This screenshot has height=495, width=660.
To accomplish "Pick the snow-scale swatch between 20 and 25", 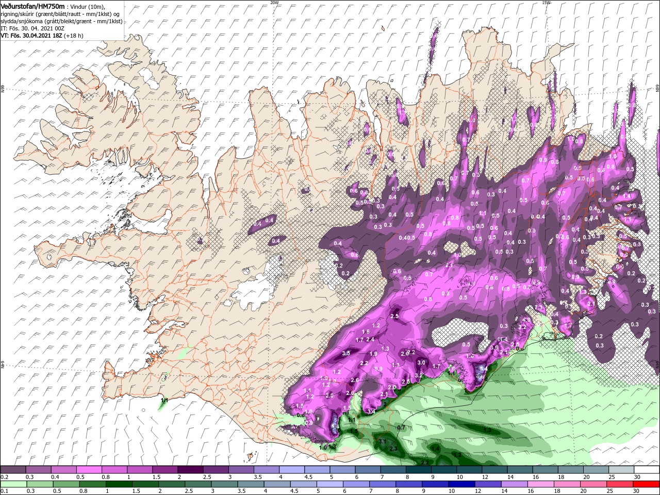I will pos(596,470).
